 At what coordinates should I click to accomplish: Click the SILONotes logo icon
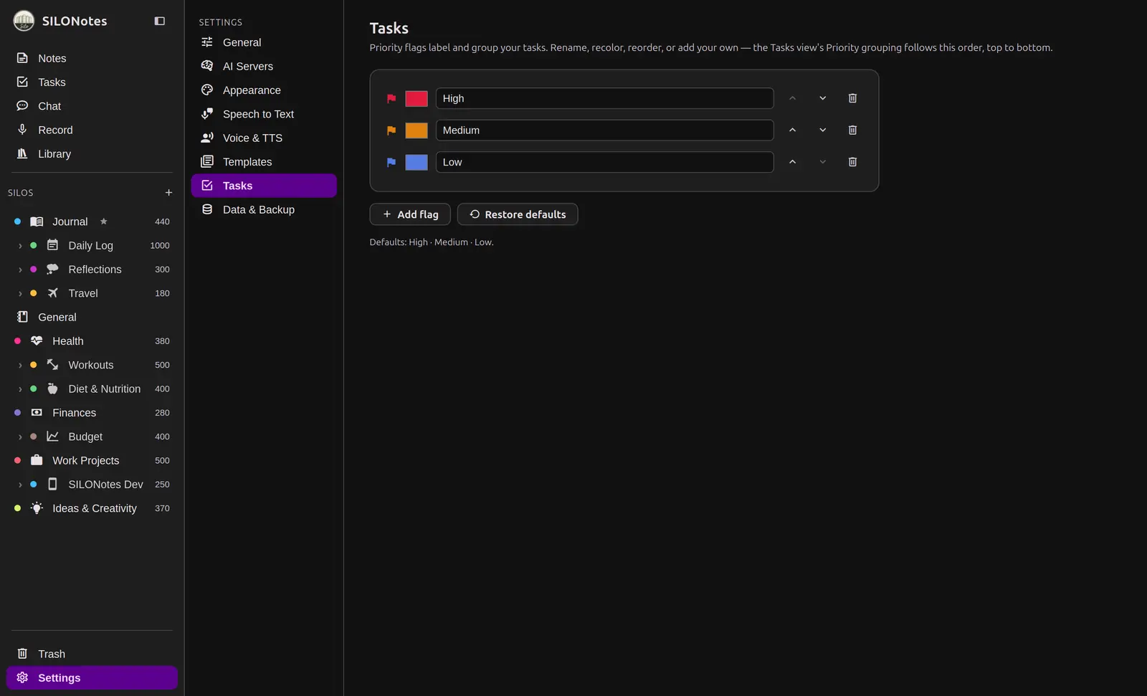pos(24,21)
